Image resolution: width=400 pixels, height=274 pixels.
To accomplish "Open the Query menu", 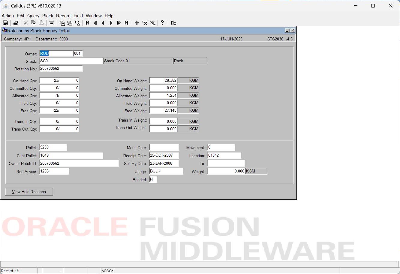I will (33, 16).
